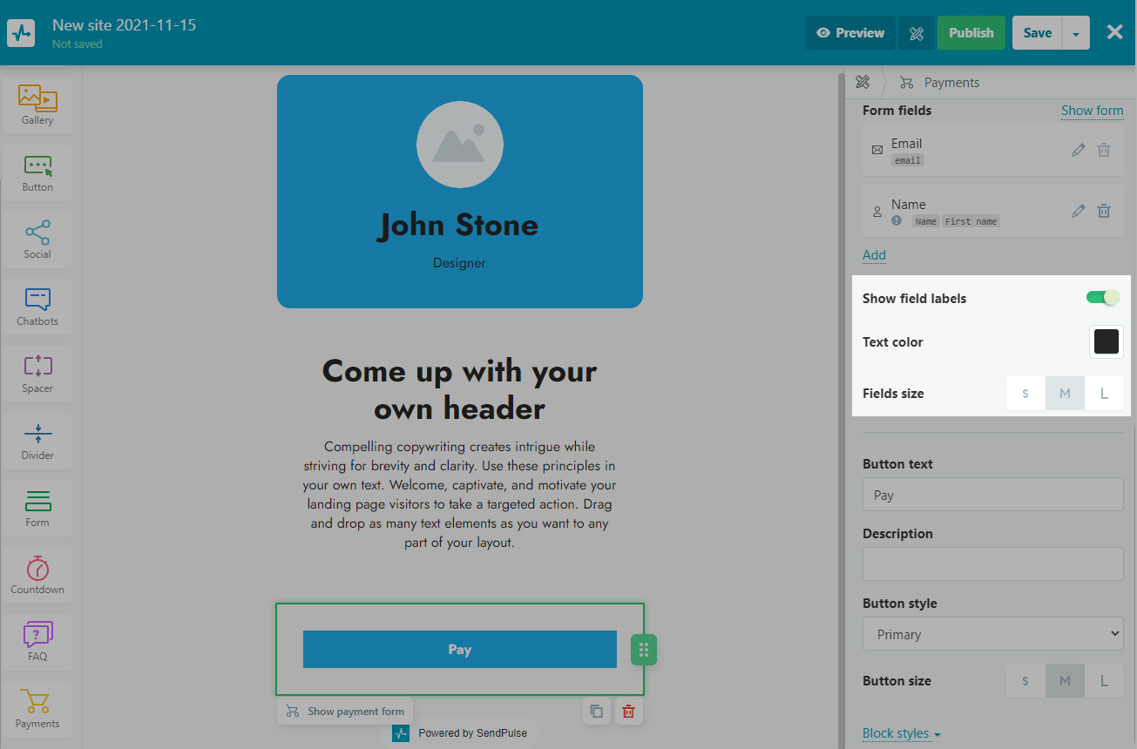Open the Button style dropdown
This screenshot has width=1137, height=749.
tap(992, 634)
